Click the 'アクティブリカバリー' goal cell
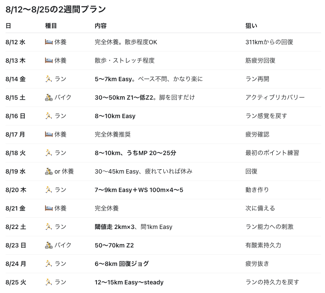 275,98
